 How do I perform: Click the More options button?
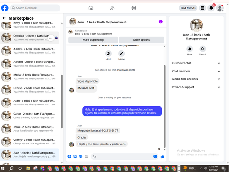(142, 40)
